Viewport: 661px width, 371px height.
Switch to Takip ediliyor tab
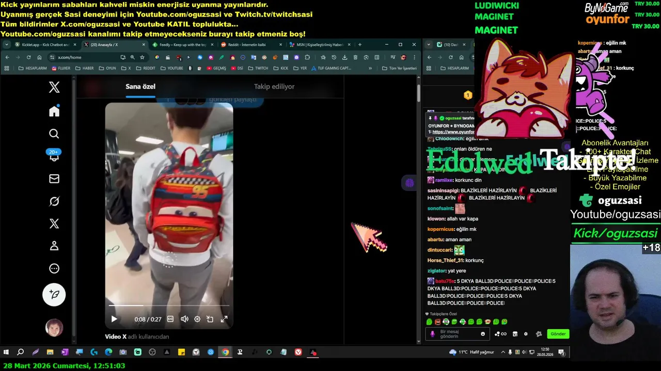274,87
